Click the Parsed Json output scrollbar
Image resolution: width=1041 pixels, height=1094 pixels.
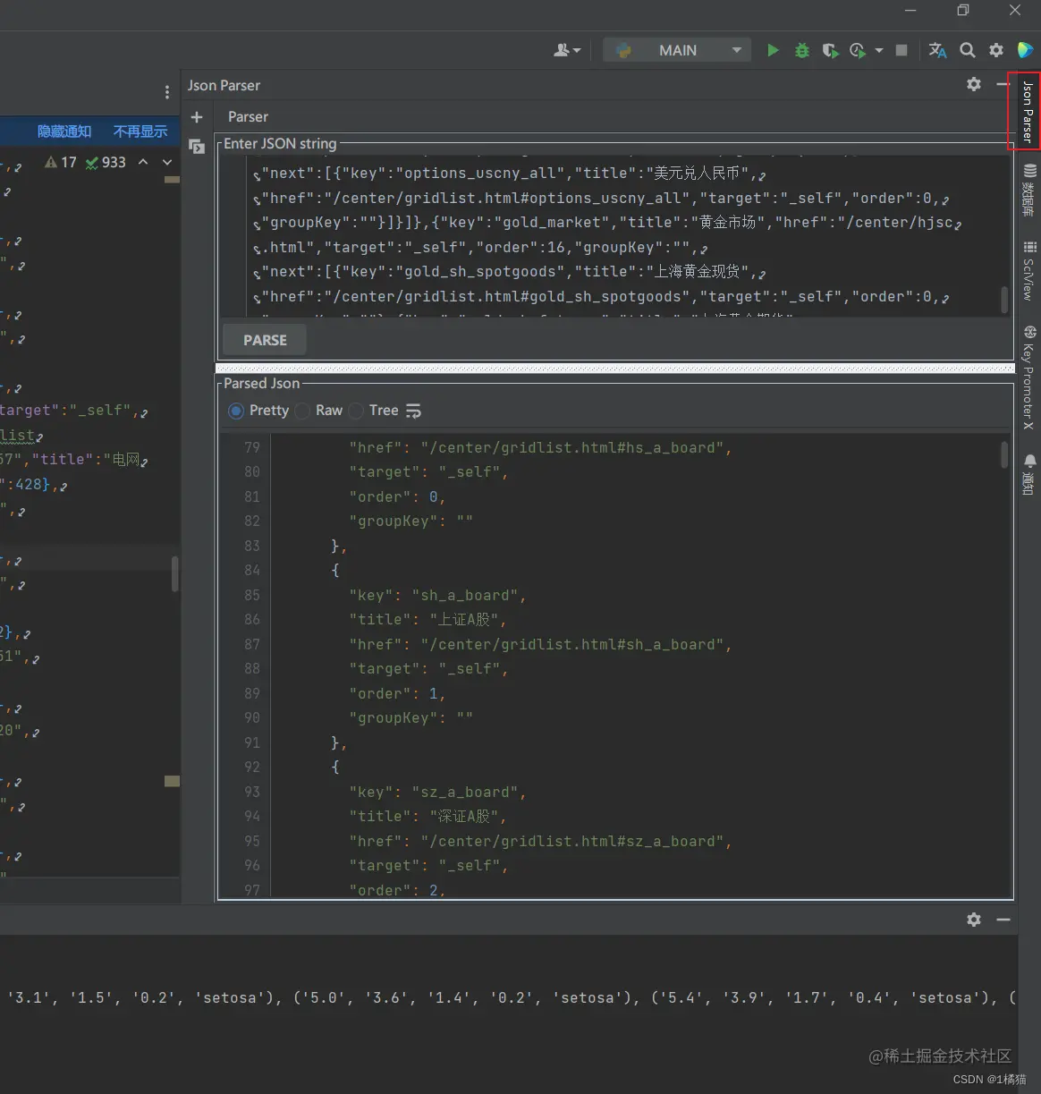tap(1004, 454)
